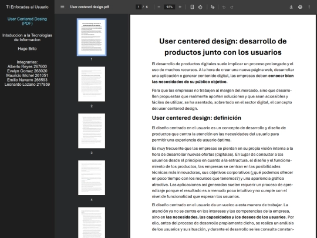Print the PDF document
Image resolution: width=317 pixels, height=238 pixels.
coord(300,7)
